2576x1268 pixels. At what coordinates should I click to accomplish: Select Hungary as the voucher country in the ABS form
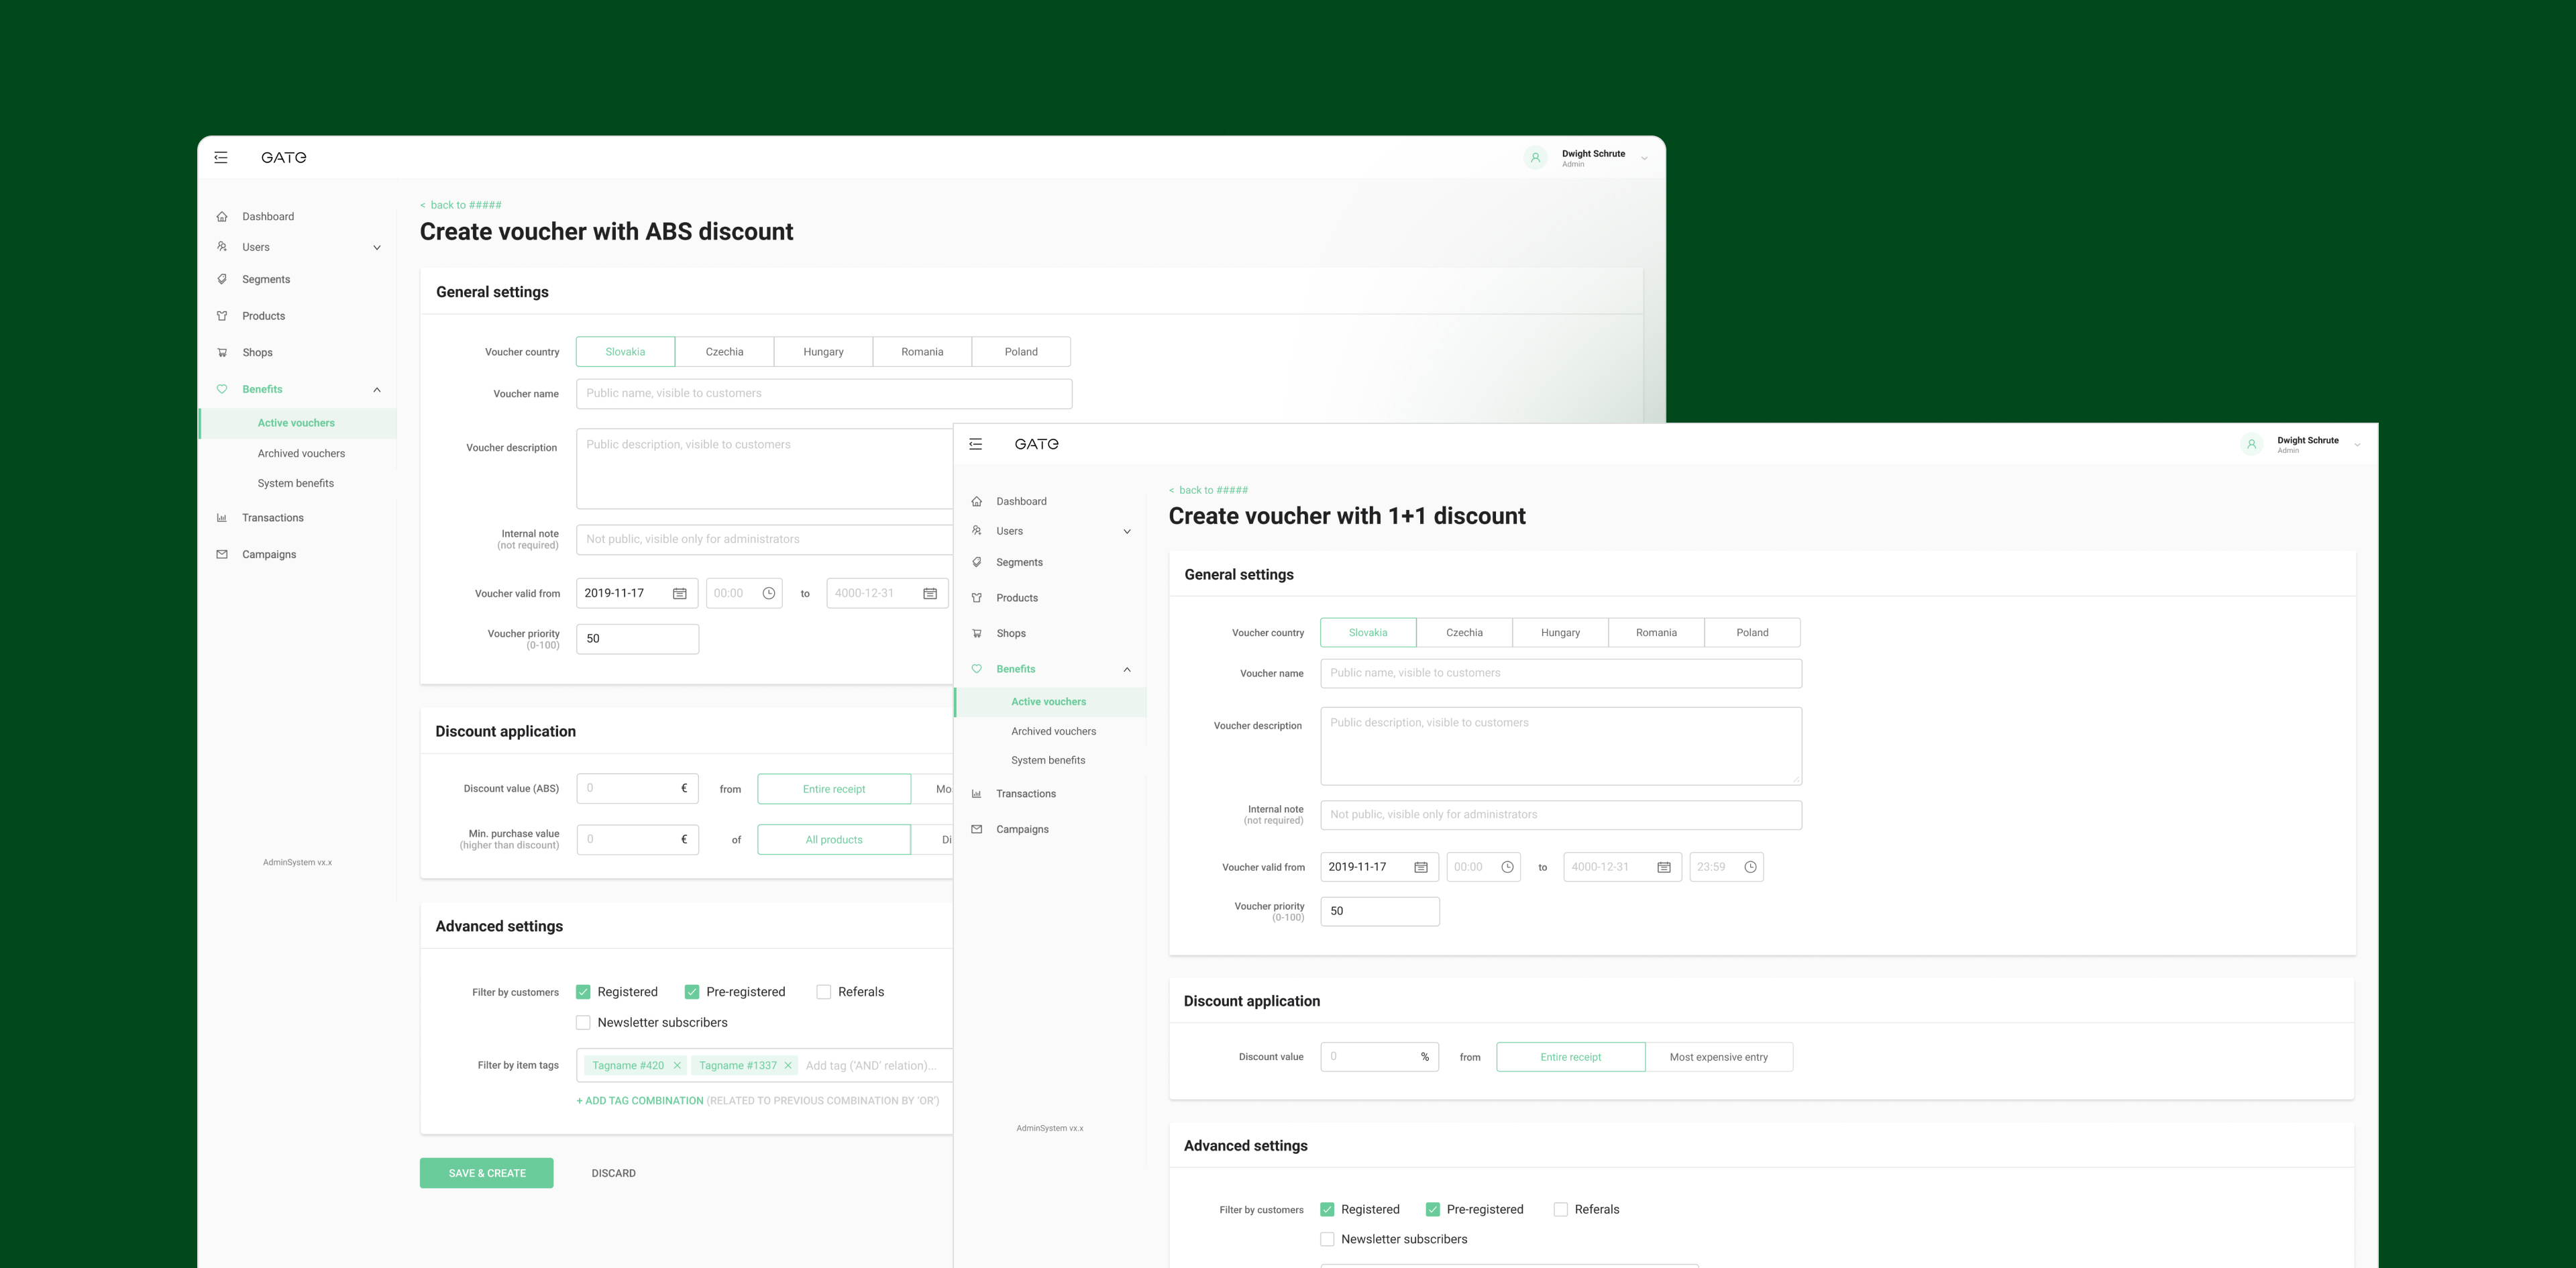pyautogui.click(x=823, y=352)
